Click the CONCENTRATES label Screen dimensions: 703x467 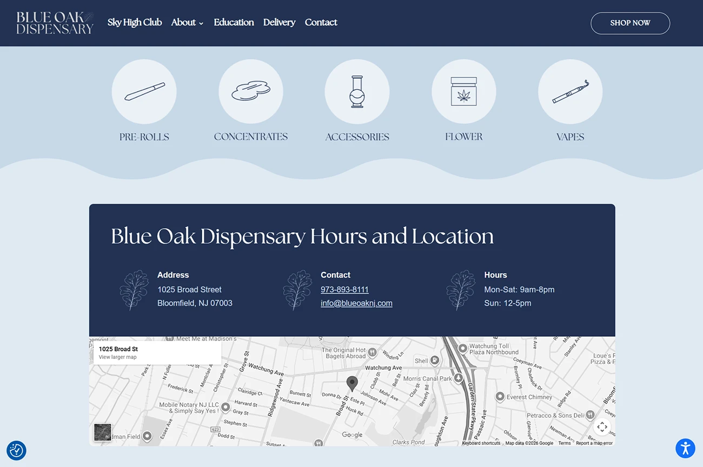[x=251, y=137]
